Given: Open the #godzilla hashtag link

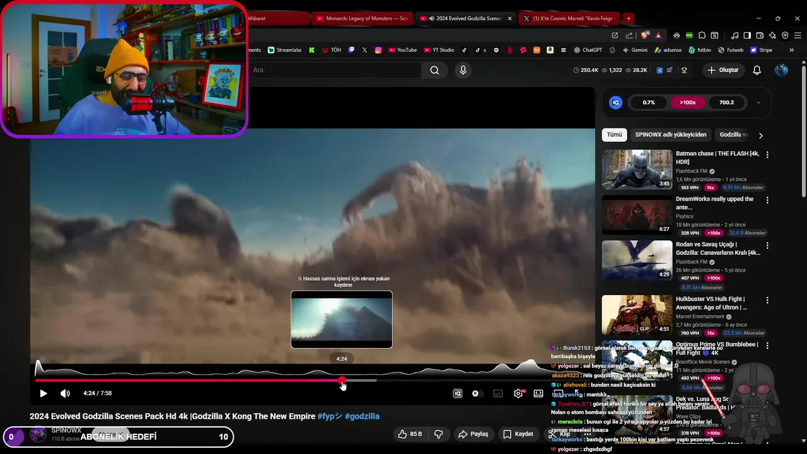Looking at the screenshot, I should [362, 416].
